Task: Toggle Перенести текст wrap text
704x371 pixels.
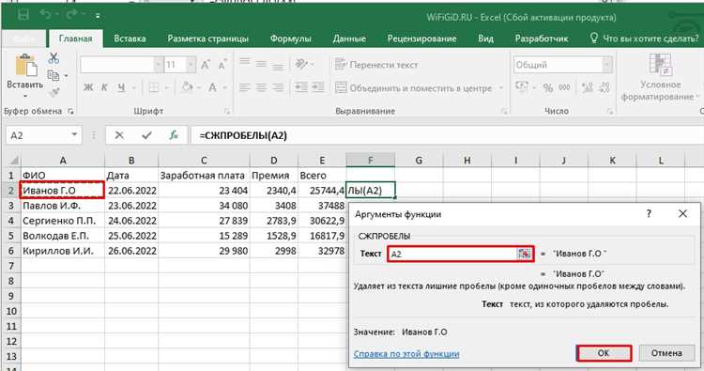Action: point(375,65)
